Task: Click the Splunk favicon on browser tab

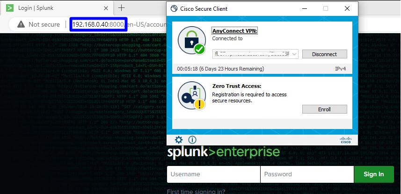Action: 10,8
